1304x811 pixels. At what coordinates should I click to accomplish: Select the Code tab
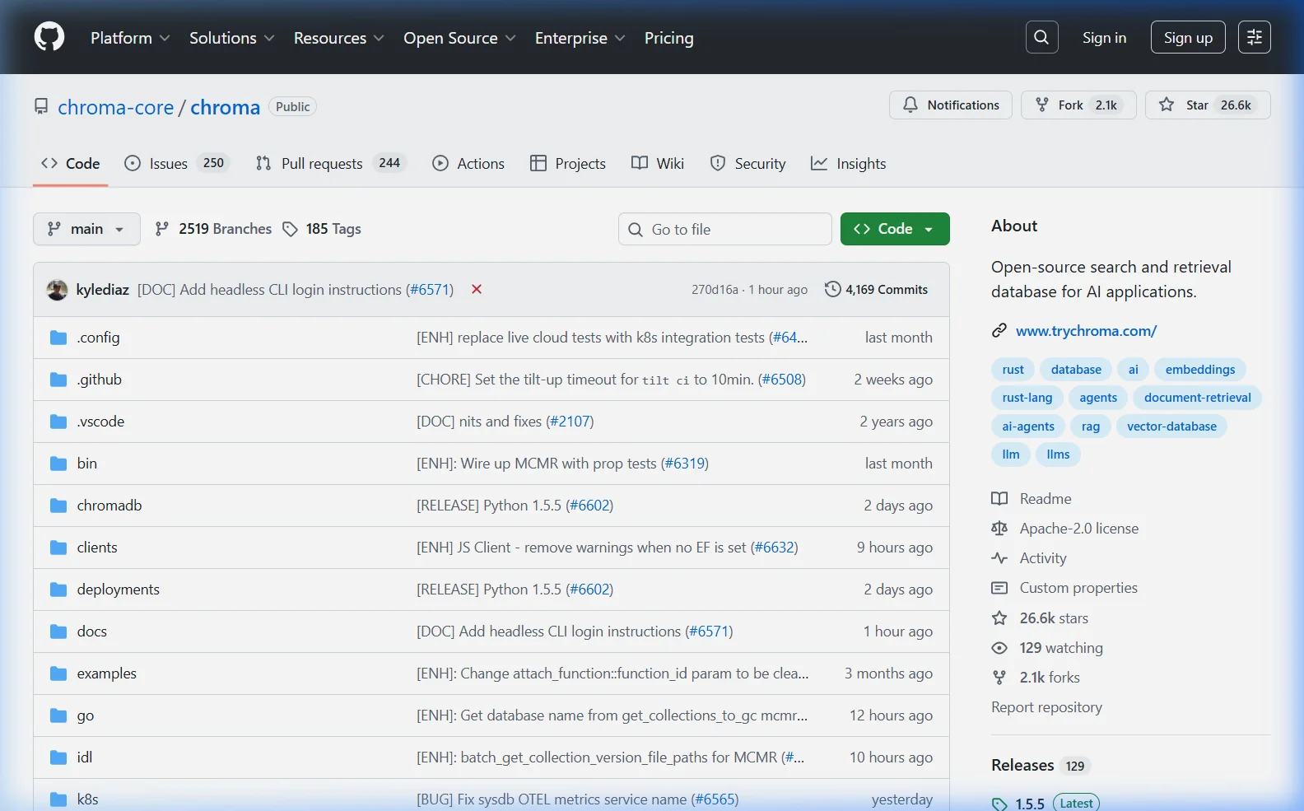click(x=71, y=163)
